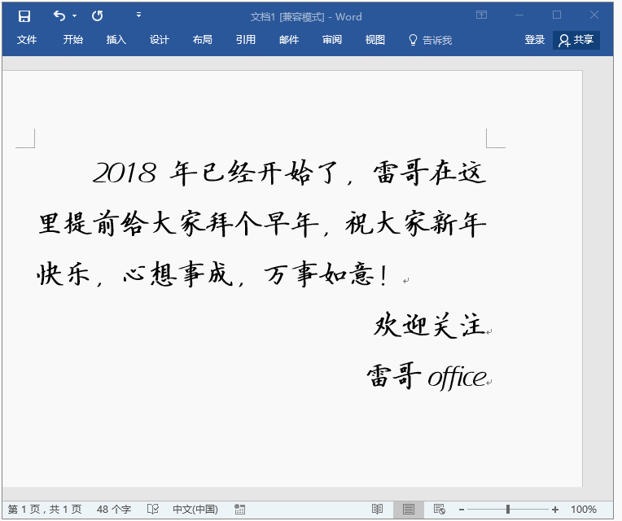Image resolution: width=622 pixels, height=521 pixels.
Task: Click the Redo/Repeat icon
Action: [x=97, y=16]
